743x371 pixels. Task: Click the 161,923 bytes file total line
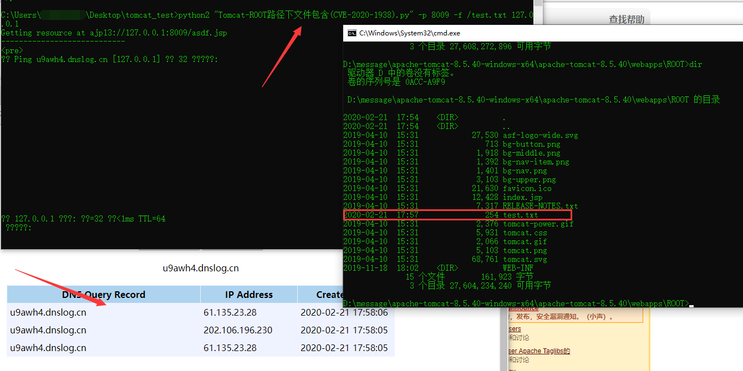470,277
